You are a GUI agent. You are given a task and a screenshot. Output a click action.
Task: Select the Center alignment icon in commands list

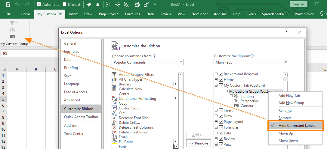[114, 94]
